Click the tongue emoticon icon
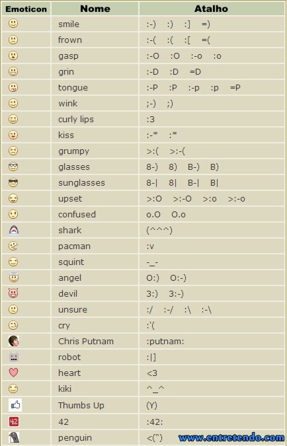Viewport: 287px width, 446px height. [13, 87]
